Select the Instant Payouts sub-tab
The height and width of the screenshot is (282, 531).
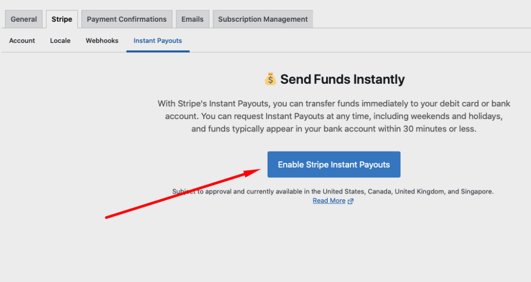pos(158,40)
